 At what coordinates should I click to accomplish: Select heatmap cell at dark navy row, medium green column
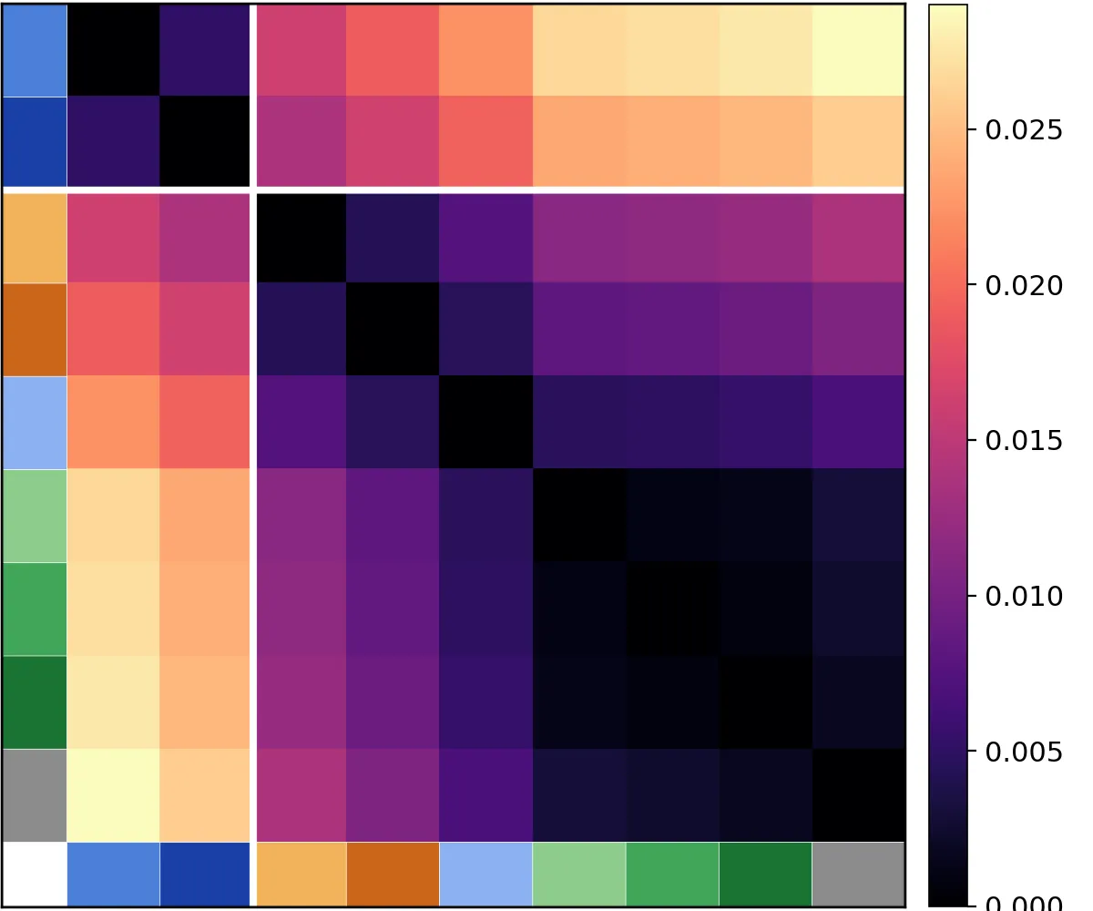(672, 142)
